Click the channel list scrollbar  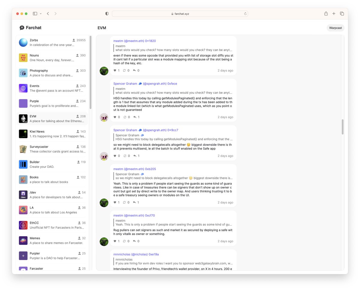click(91, 72)
